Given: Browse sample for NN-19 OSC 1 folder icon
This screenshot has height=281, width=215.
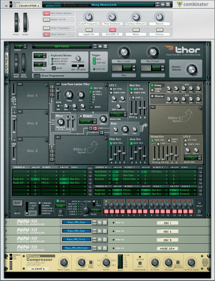Looking at the screenshot, I should point(100,223).
